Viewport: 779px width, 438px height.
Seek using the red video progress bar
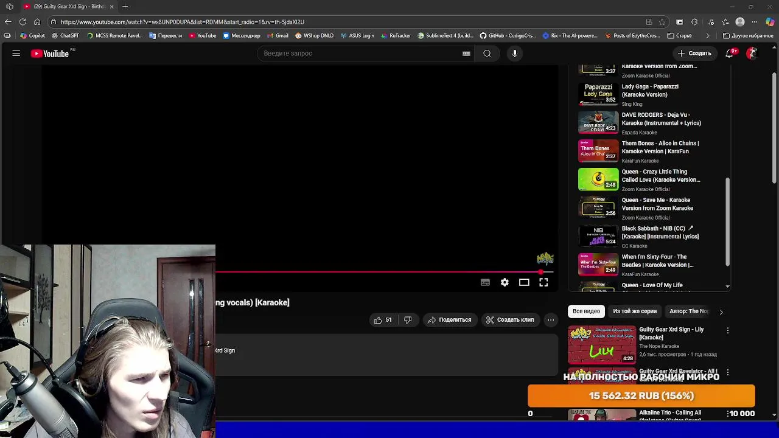385,272
